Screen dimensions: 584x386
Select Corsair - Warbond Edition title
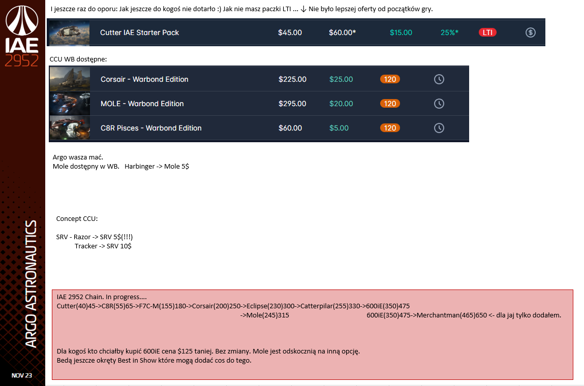144,79
